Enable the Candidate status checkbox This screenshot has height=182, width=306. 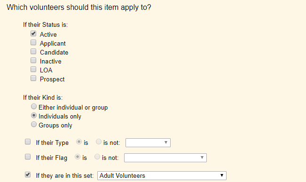click(33, 51)
